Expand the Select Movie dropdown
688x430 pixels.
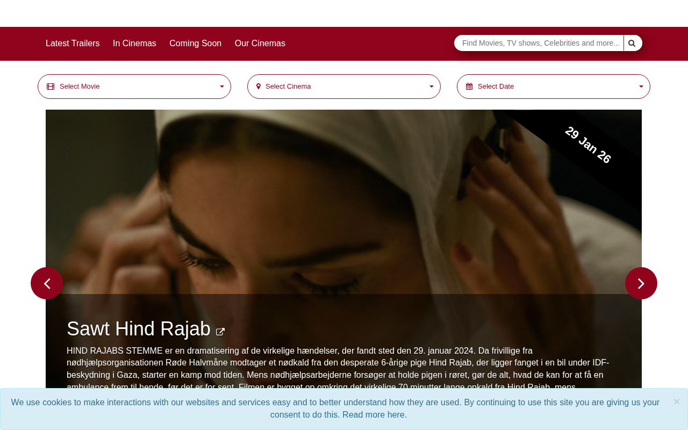134,87
